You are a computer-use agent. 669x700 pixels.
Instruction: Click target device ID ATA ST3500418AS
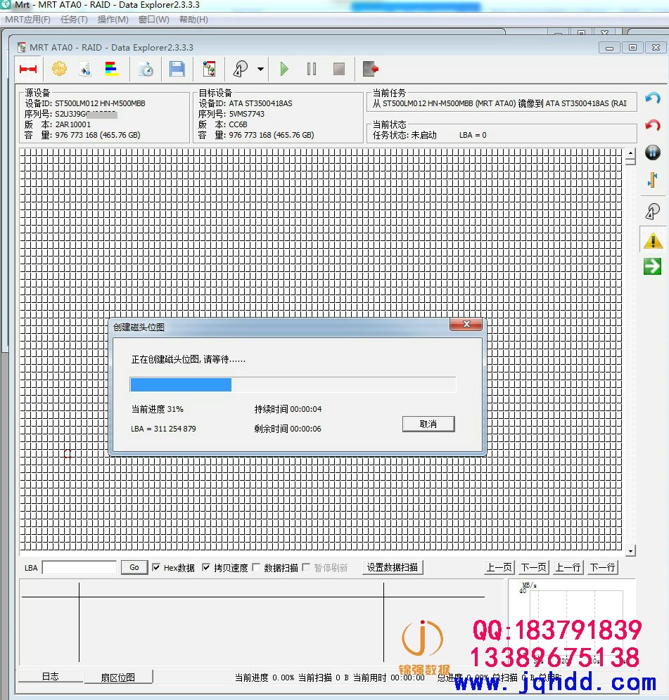coord(260,103)
